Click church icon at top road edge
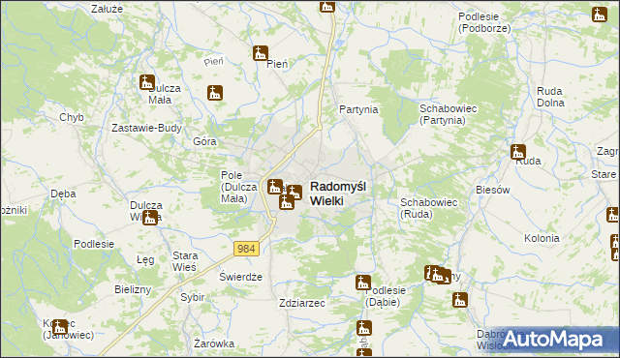This screenshot has width=620, height=358. pyautogui.click(x=327, y=7)
